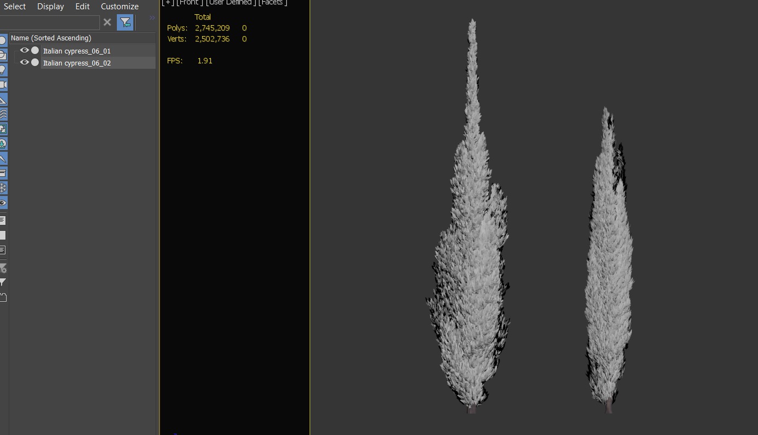
Task: Toggle Display Bones filter icon
Action: click(3, 158)
